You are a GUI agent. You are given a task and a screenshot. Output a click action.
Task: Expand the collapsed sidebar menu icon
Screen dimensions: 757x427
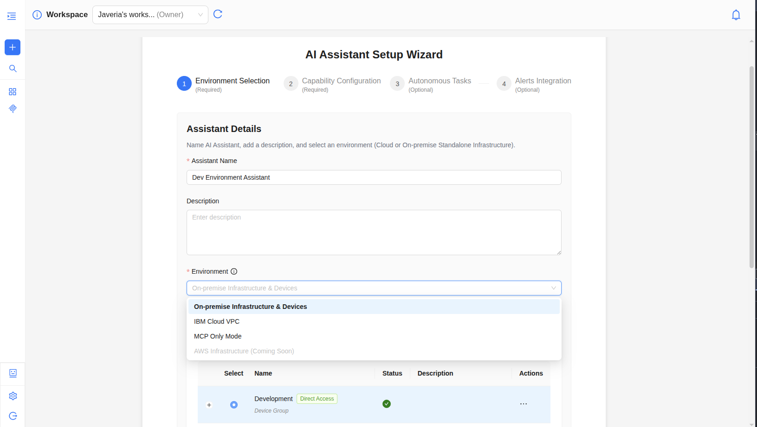tap(12, 16)
